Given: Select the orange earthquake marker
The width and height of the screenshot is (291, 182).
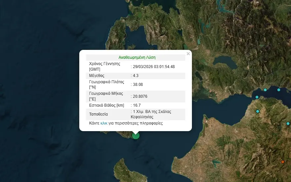Looking at the screenshot, I should tap(282, 162).
